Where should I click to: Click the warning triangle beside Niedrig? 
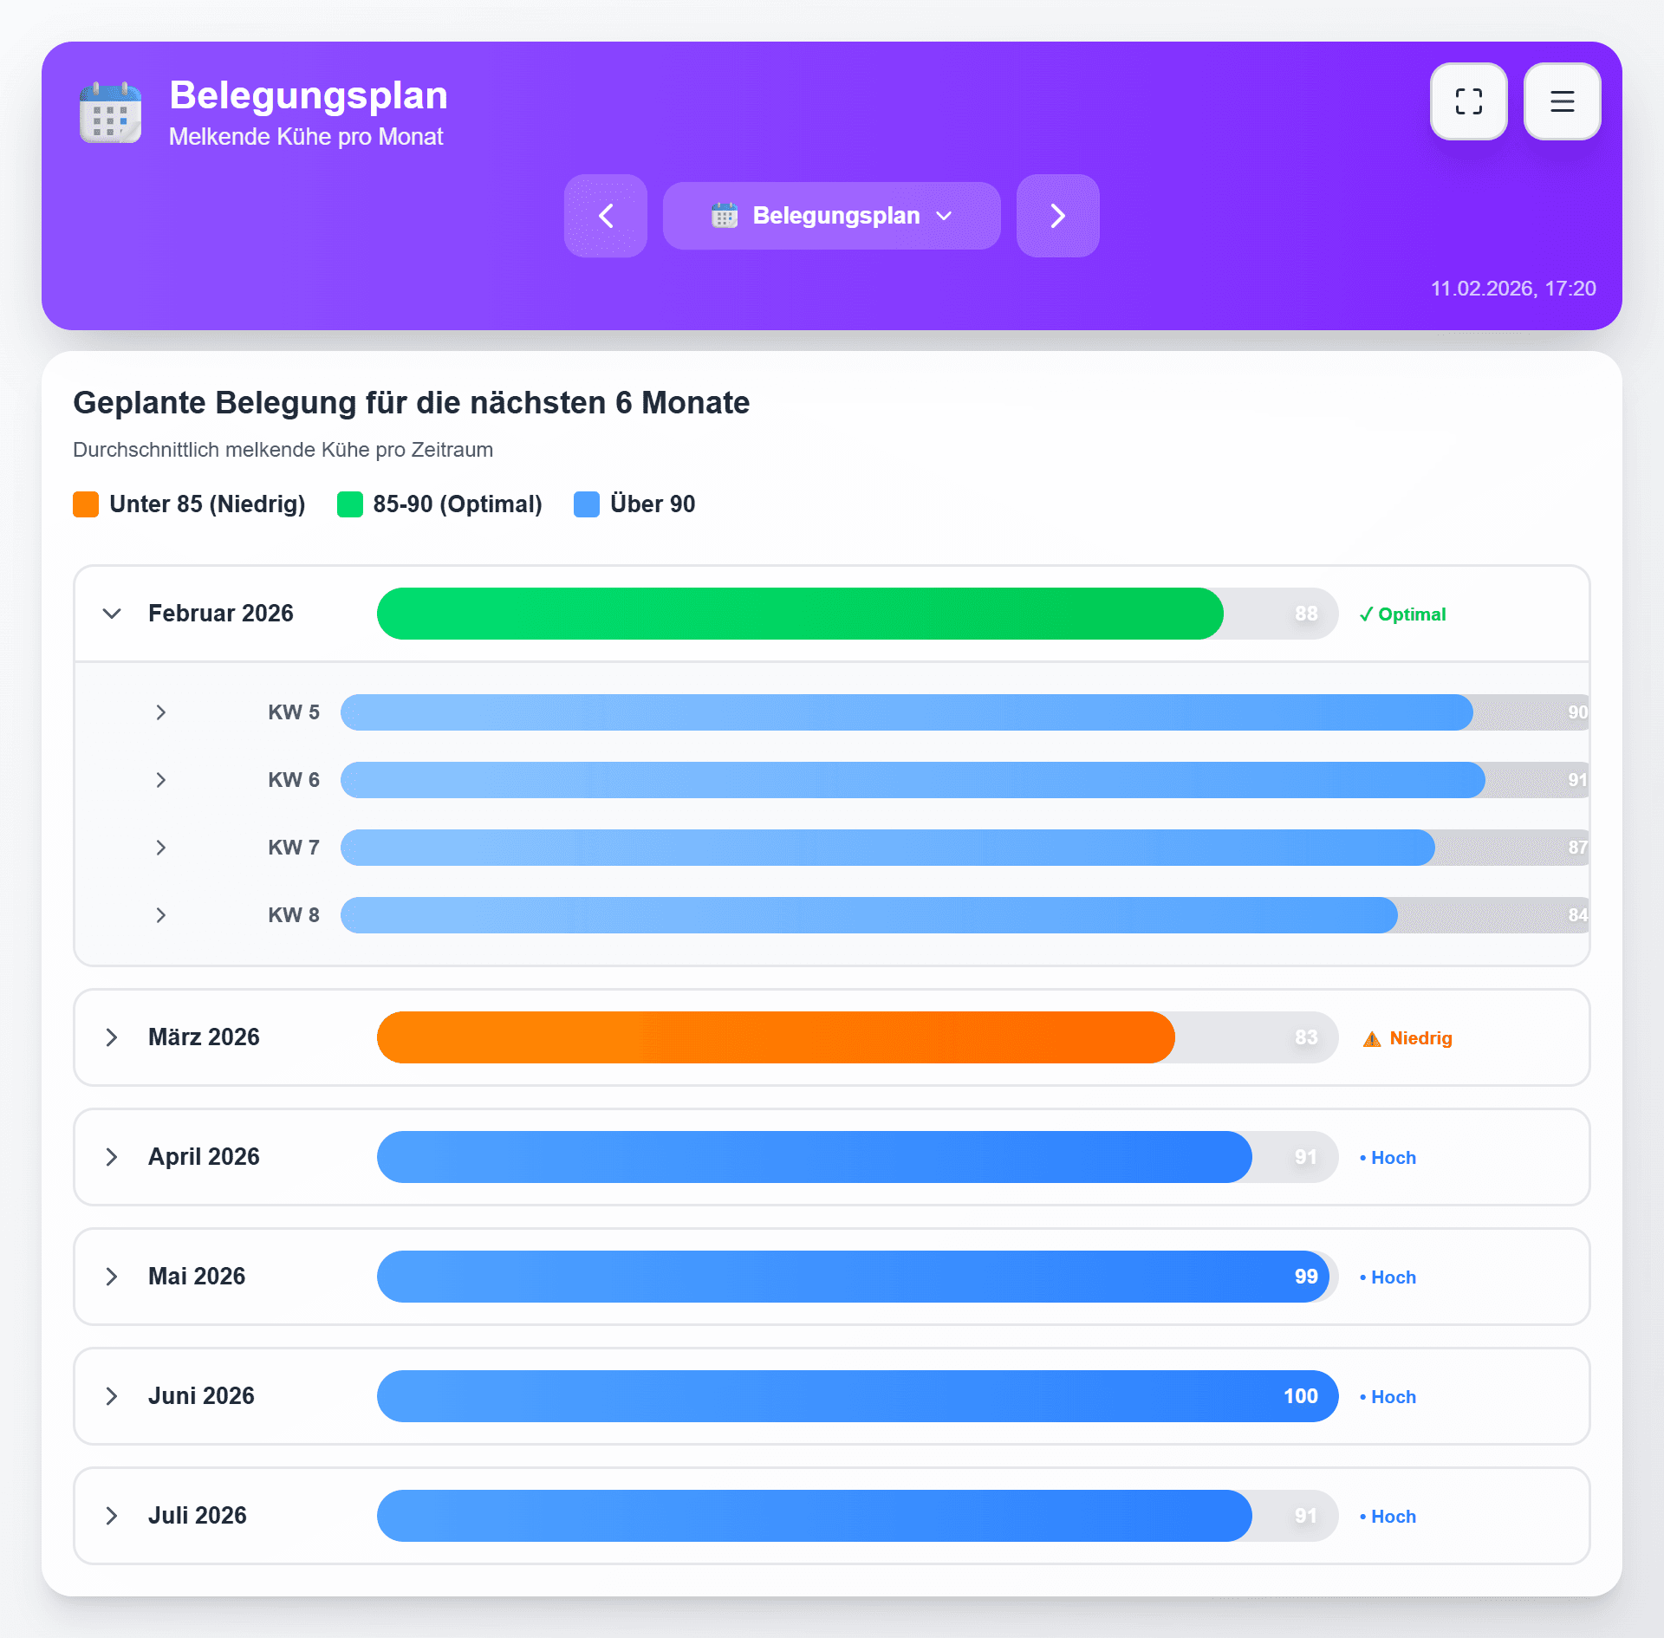pyautogui.click(x=1371, y=1037)
